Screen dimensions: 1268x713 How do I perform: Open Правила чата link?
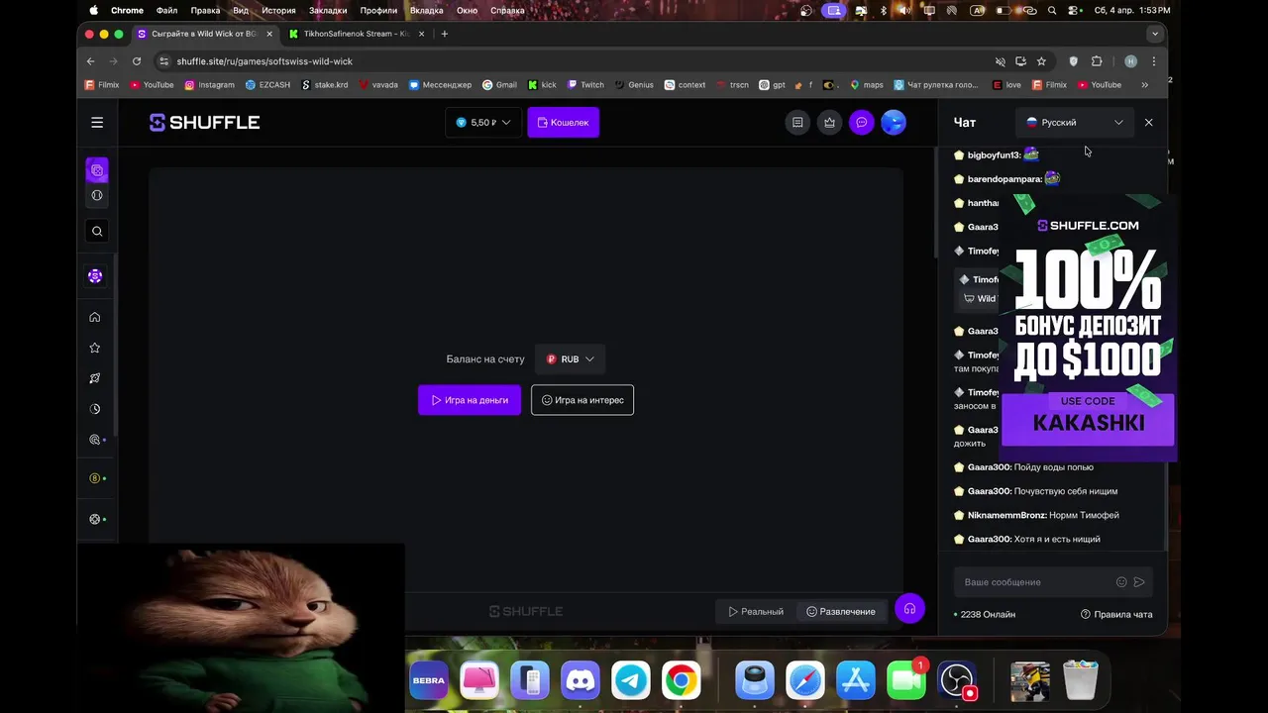(x=1116, y=614)
